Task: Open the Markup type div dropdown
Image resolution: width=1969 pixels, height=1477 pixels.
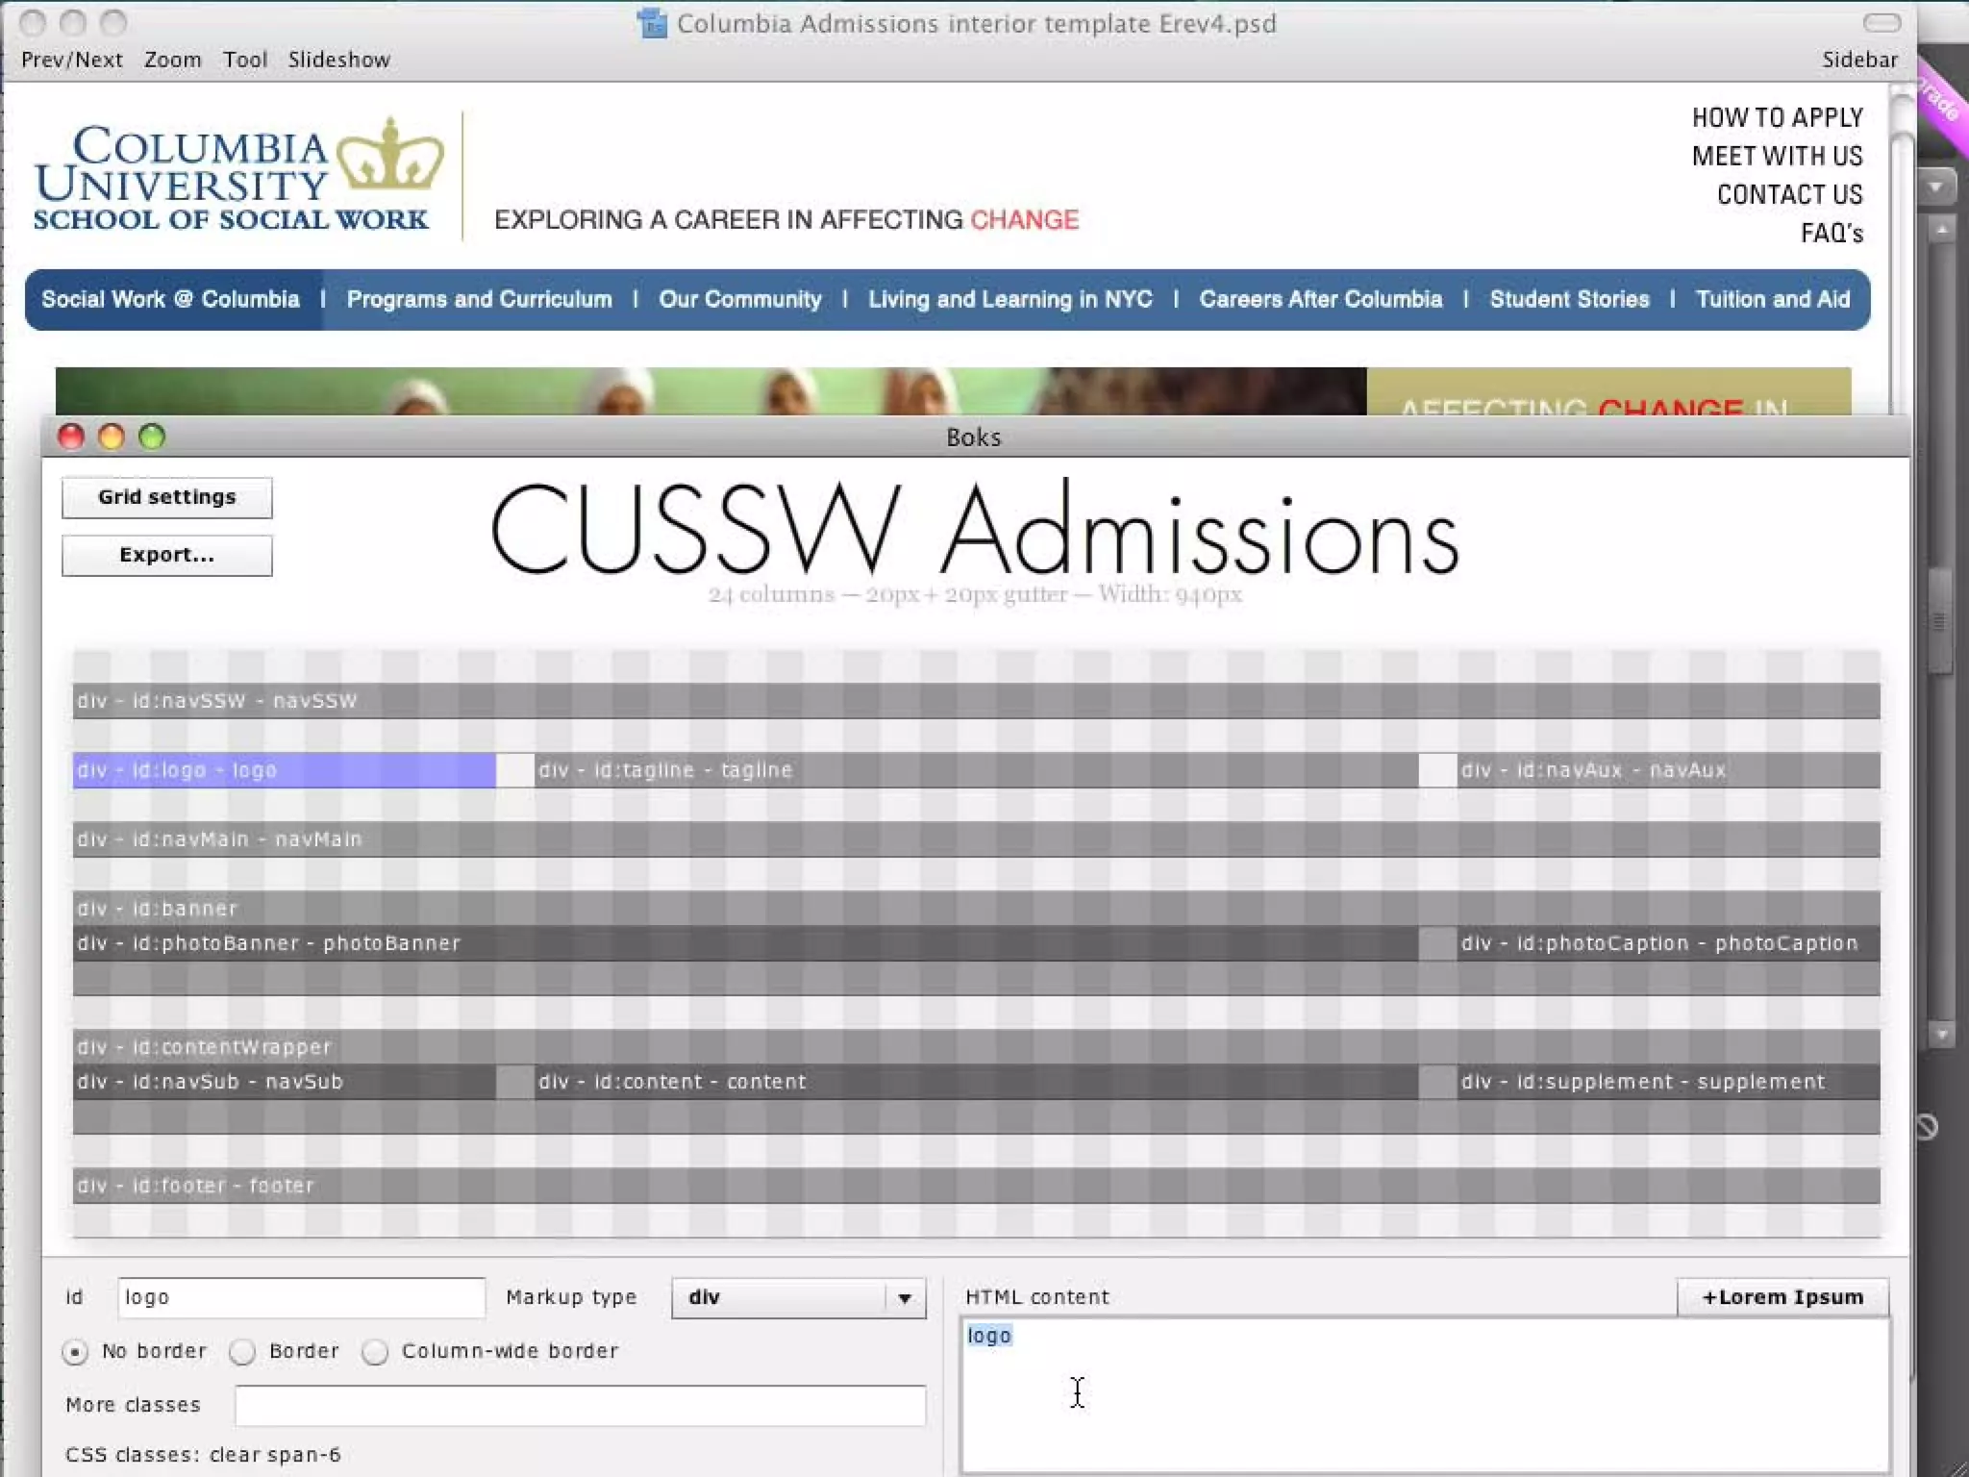Action: pyautogui.click(x=798, y=1297)
